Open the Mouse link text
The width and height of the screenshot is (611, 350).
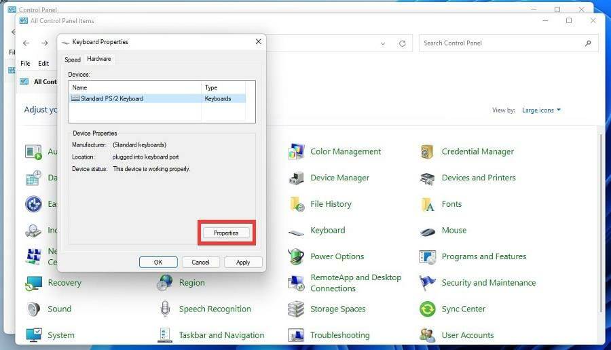click(x=454, y=230)
